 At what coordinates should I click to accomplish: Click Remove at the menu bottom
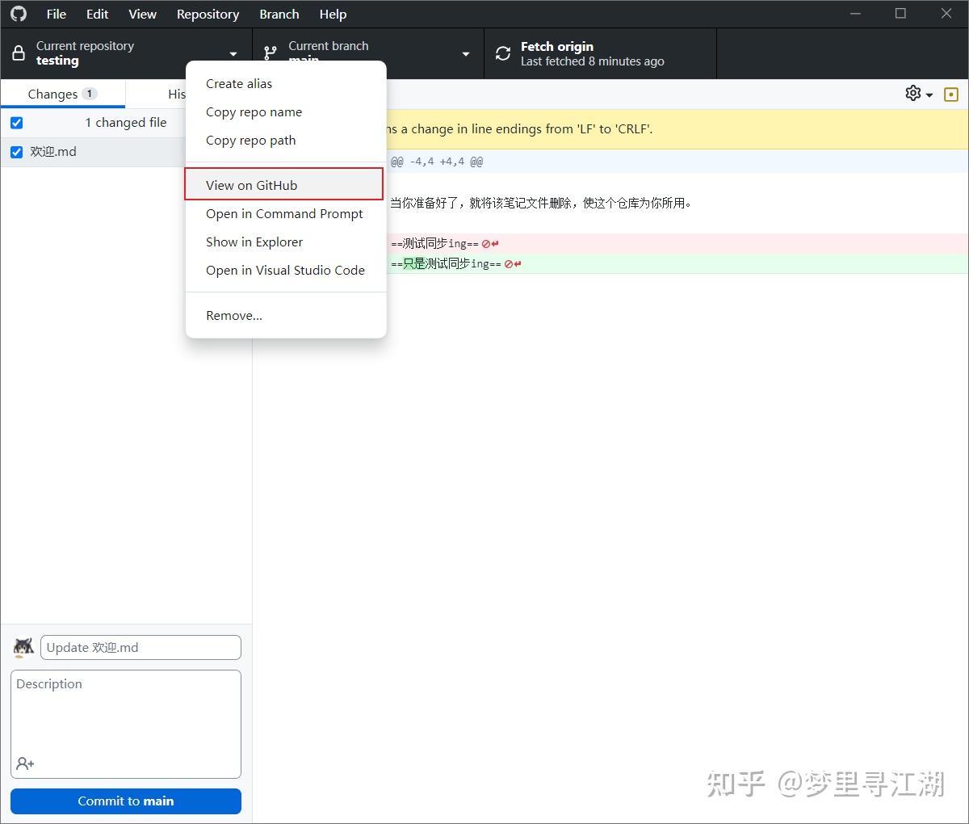point(233,315)
